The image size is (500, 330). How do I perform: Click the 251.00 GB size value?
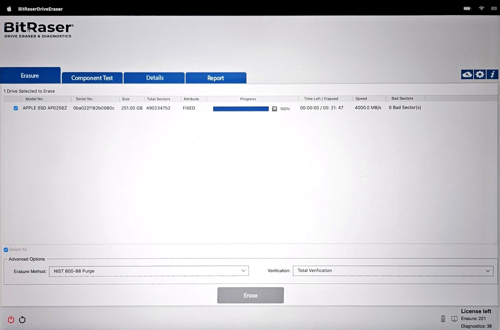(132, 108)
